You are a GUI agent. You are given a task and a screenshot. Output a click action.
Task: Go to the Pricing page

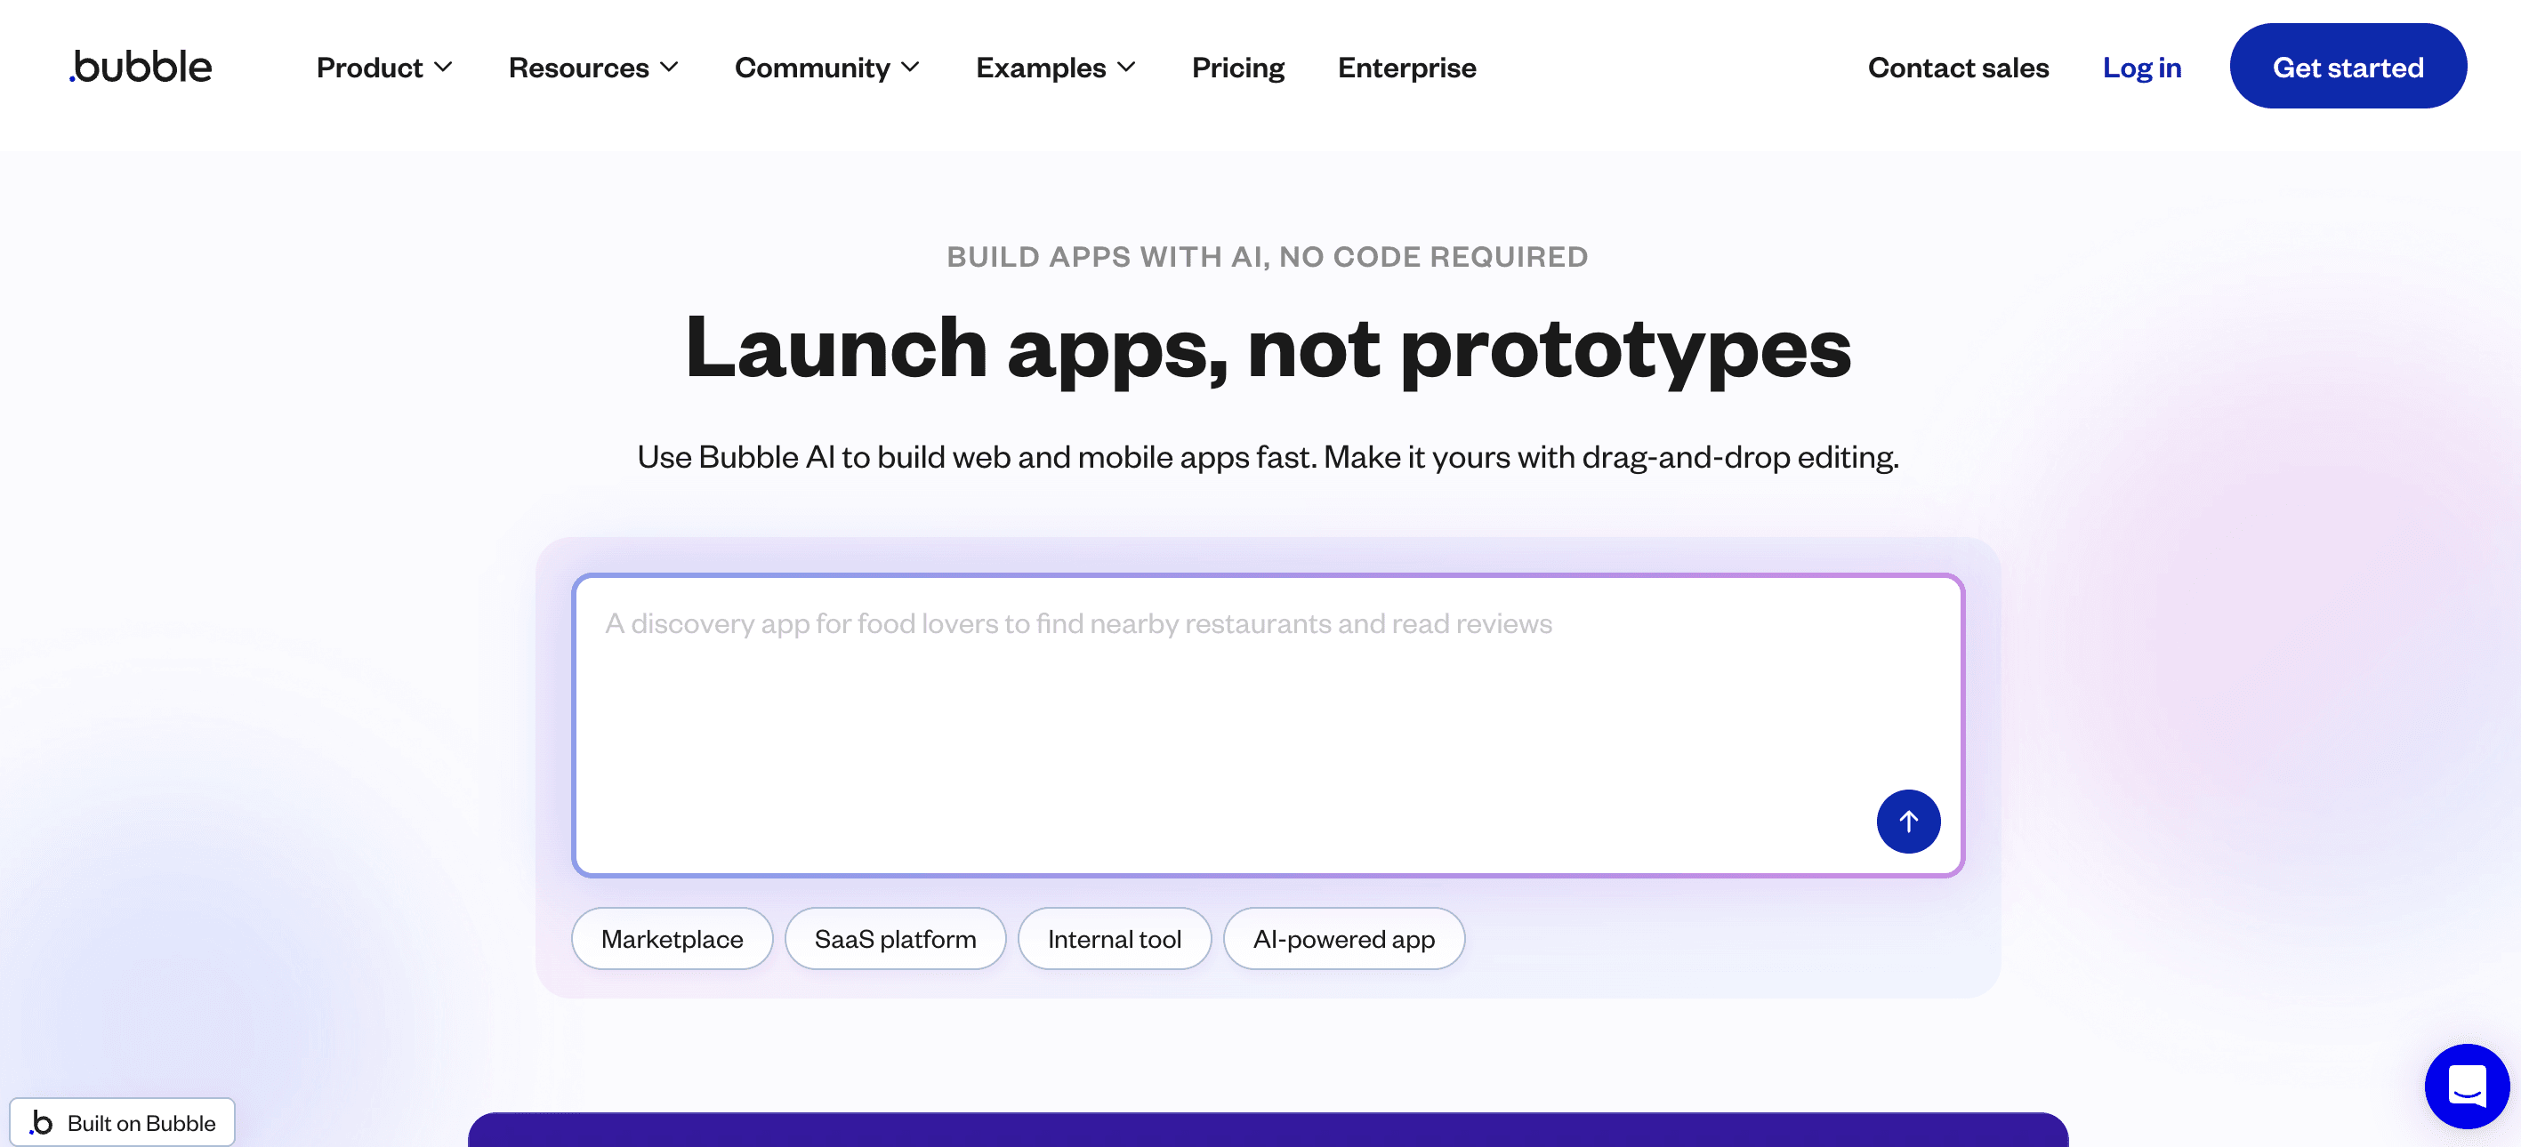click(1237, 68)
